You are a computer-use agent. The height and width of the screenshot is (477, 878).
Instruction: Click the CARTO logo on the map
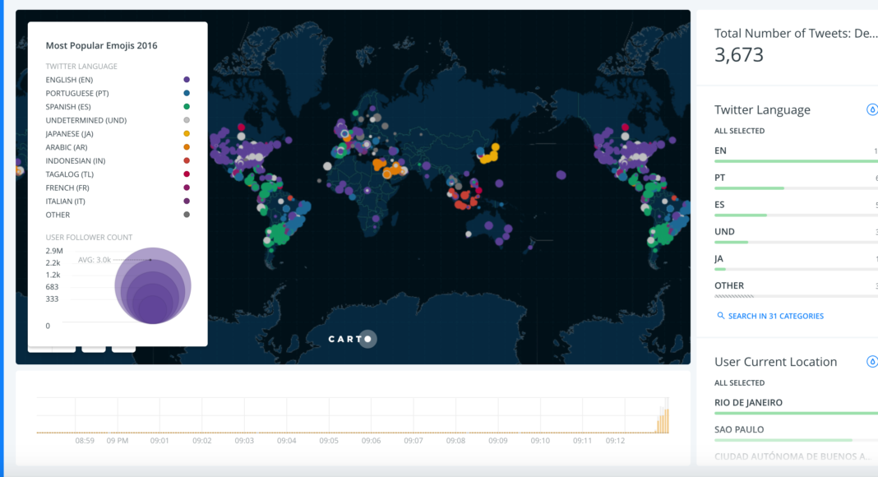pyautogui.click(x=353, y=339)
